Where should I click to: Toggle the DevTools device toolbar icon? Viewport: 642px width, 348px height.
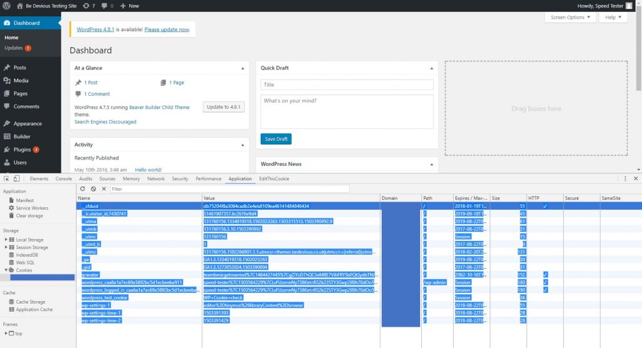[x=16, y=179]
